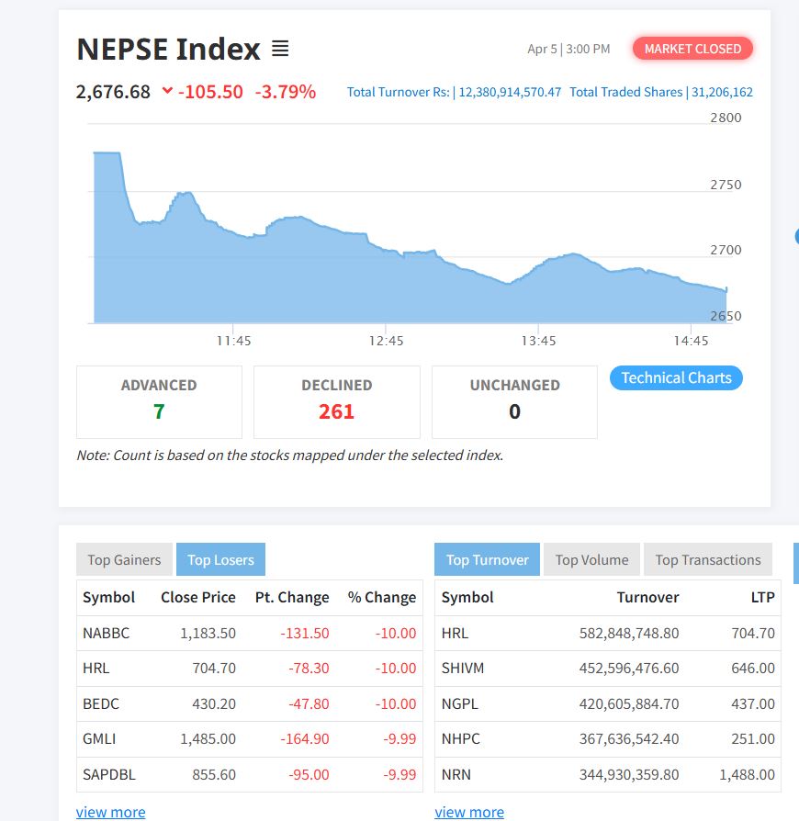Click the Market Closed status badge

click(x=692, y=49)
